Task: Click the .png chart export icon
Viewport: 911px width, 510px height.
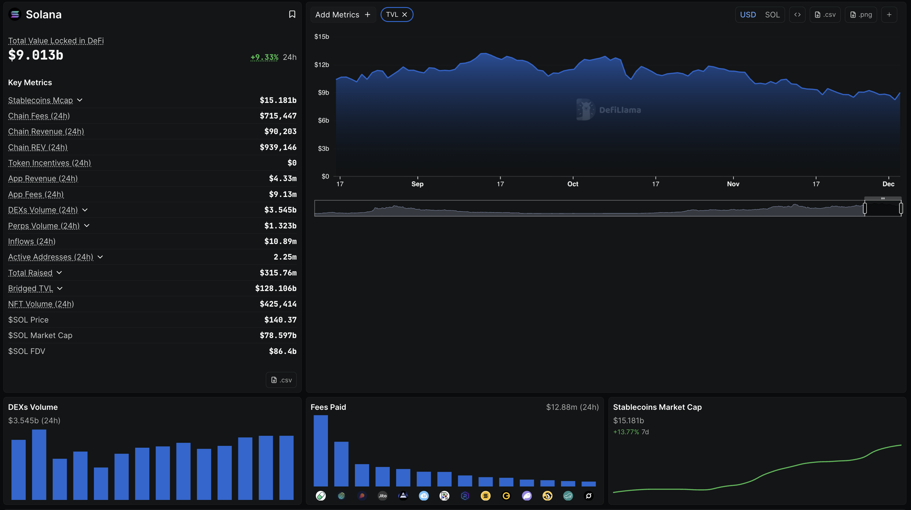Action: (861, 14)
